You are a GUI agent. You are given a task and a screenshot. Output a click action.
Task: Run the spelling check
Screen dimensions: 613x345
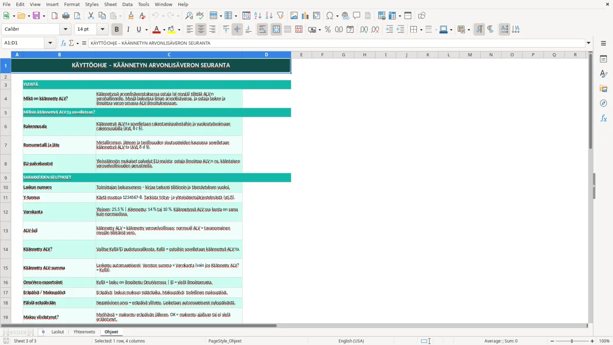tap(200, 16)
